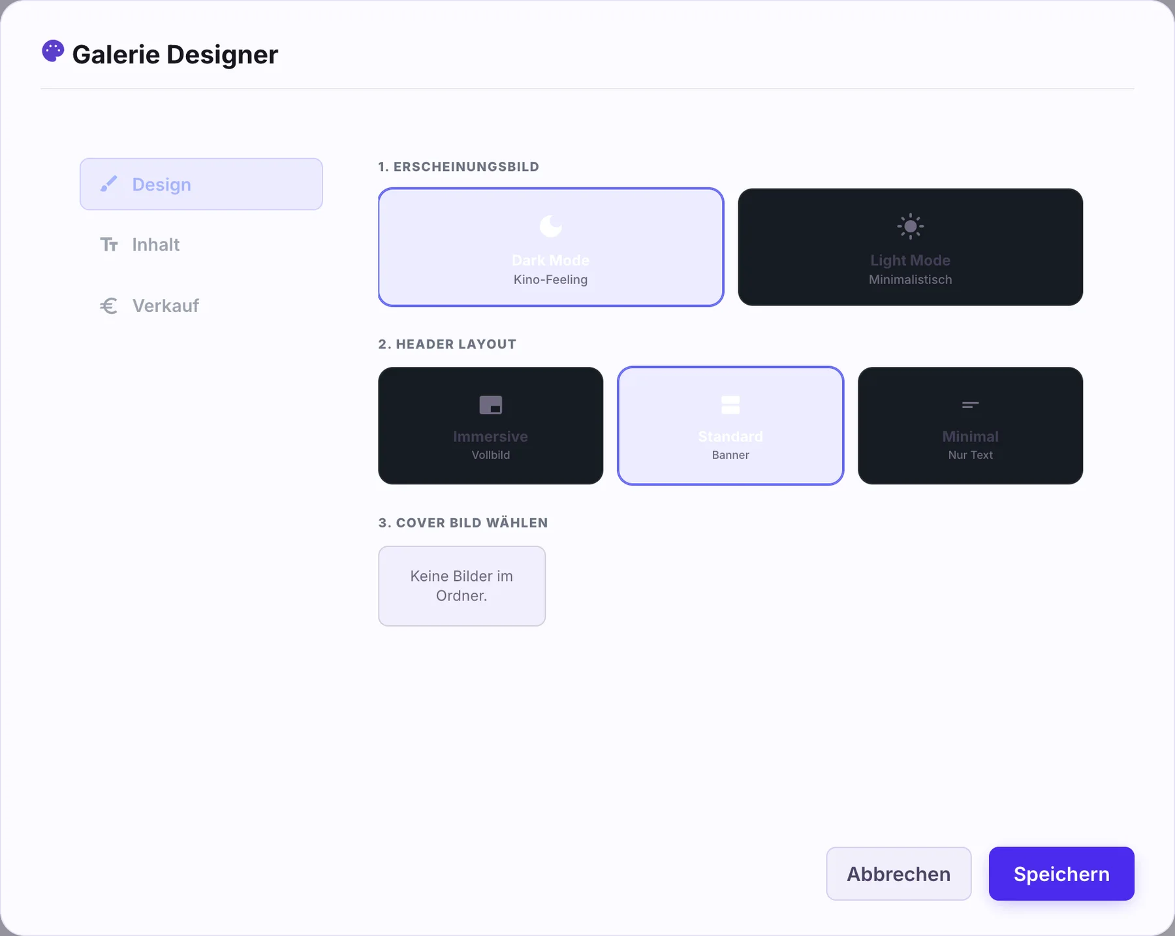Save changes with Speichern button
Image resolution: width=1175 pixels, height=936 pixels.
click(x=1061, y=873)
